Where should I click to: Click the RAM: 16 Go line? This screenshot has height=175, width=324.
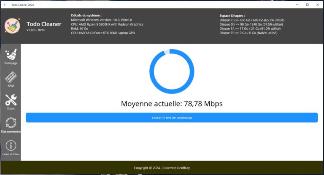click(80, 29)
